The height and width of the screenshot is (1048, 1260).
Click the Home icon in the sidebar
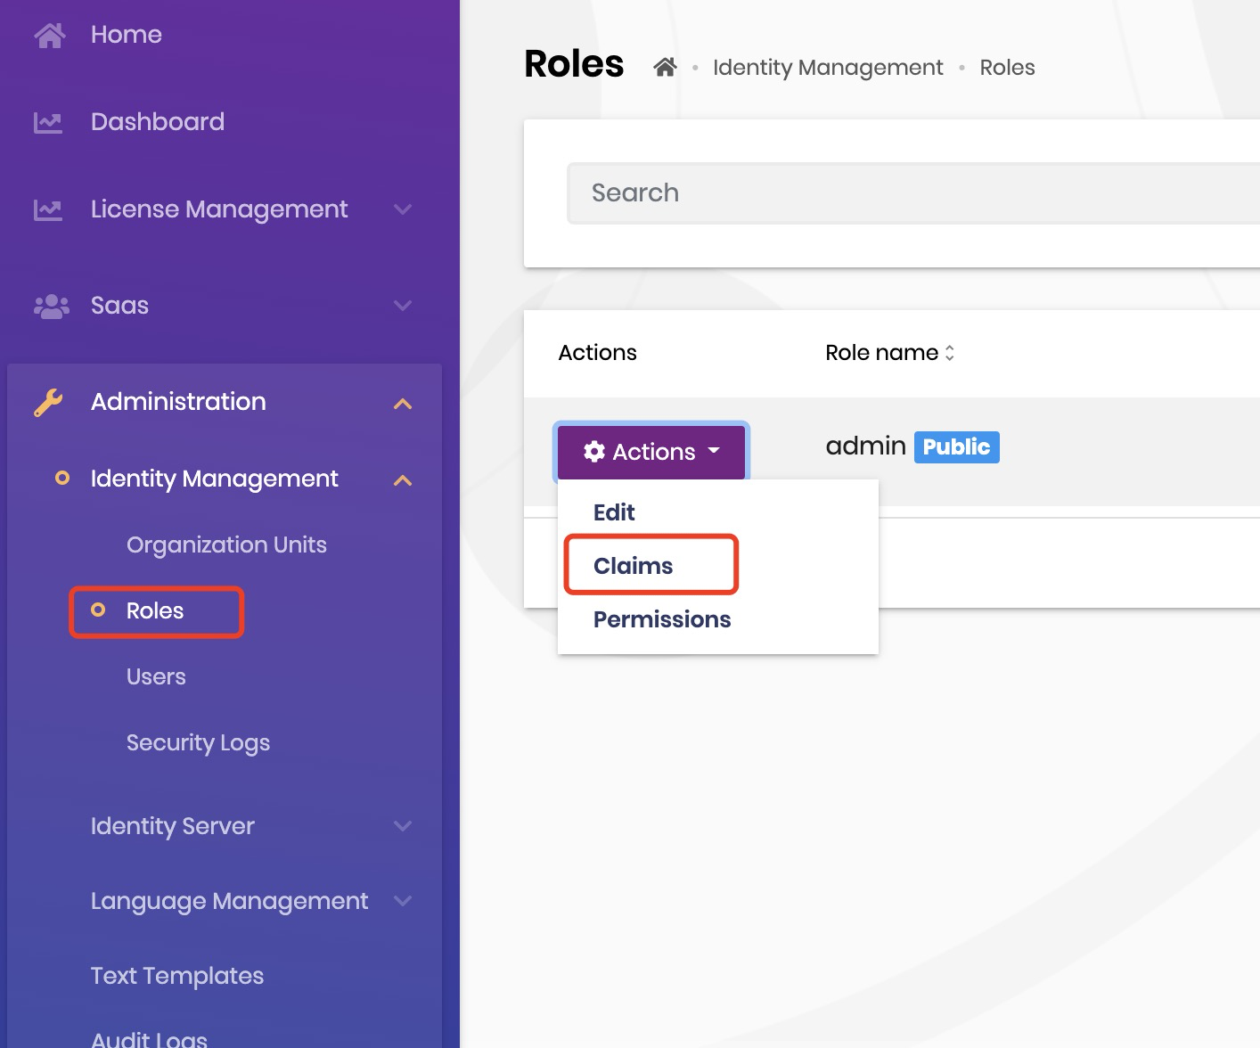[49, 34]
